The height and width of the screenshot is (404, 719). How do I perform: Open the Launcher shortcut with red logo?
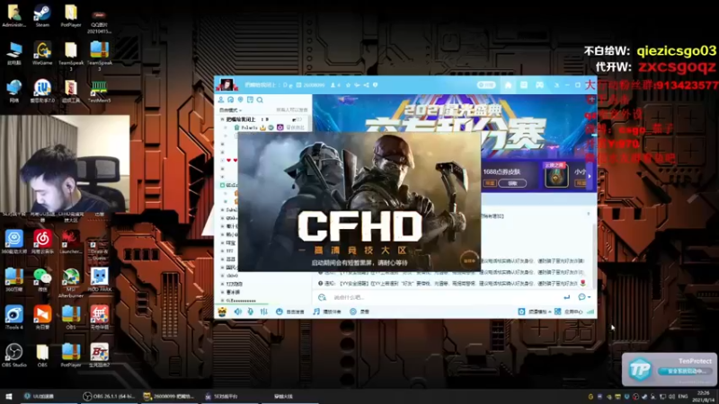click(x=71, y=242)
